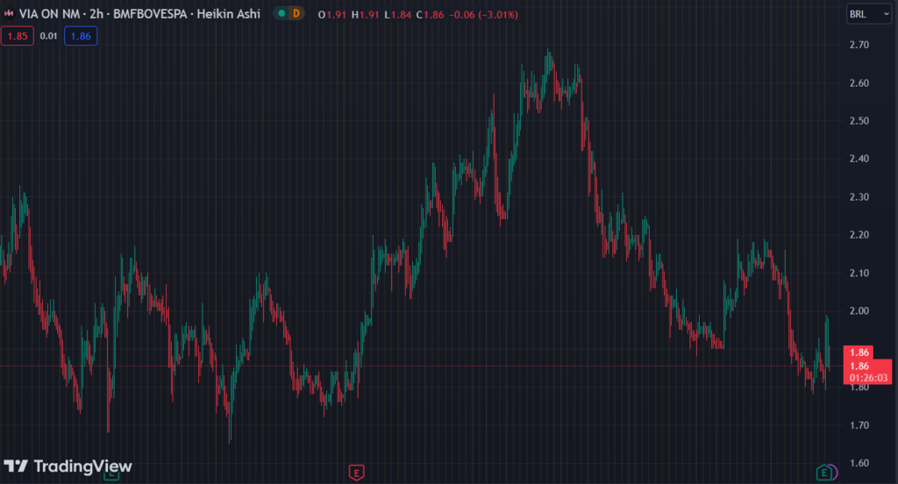This screenshot has width=898, height=484.
Task: Click the 2.30 price axis label
Action: click(x=859, y=197)
